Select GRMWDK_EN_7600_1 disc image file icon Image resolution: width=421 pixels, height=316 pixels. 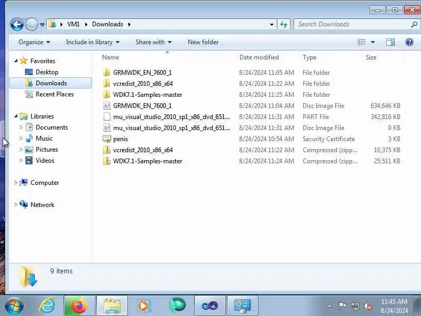tap(107, 106)
